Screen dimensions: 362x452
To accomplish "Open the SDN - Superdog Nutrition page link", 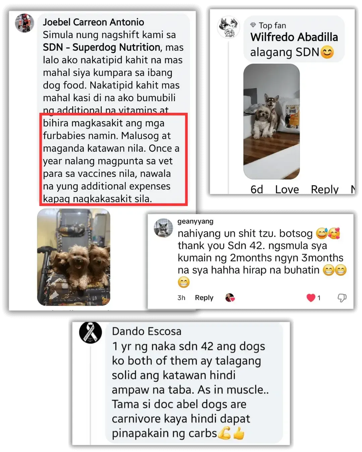I will (102, 47).
